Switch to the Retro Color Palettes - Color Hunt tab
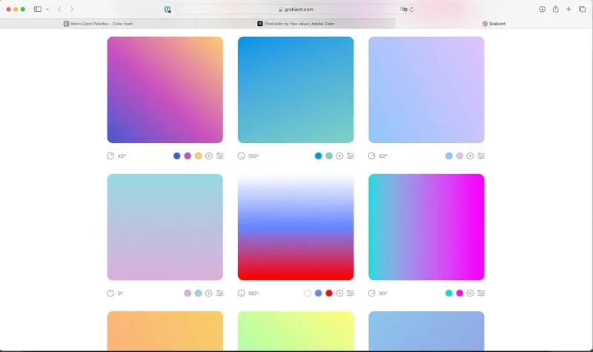This screenshot has width=593, height=352. point(99,24)
